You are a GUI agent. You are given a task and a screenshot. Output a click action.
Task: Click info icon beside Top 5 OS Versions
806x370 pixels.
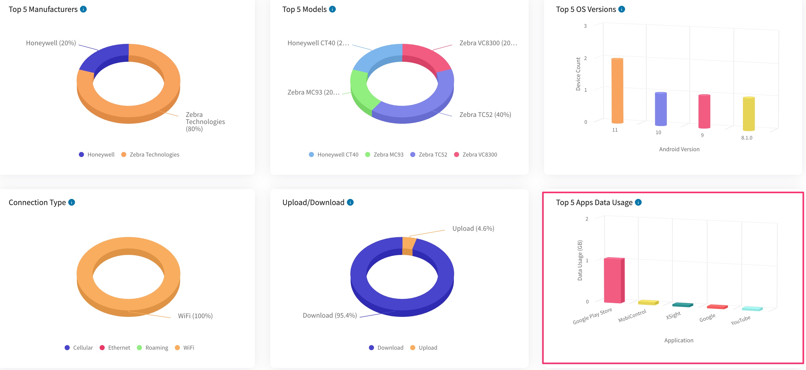pyautogui.click(x=622, y=9)
